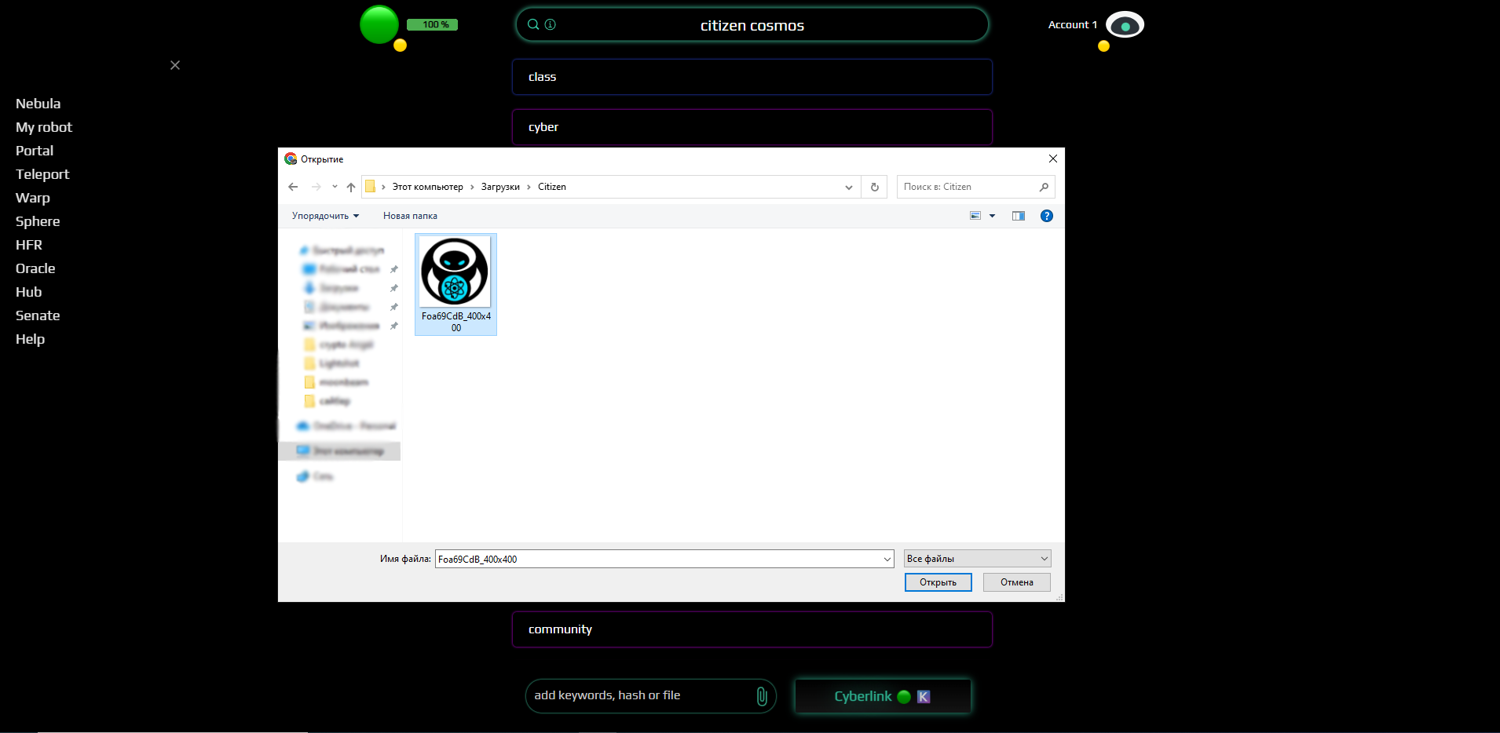Screen dimensions: 1500x733
Task: Click the green energy orb at the top
Action: tap(379, 24)
